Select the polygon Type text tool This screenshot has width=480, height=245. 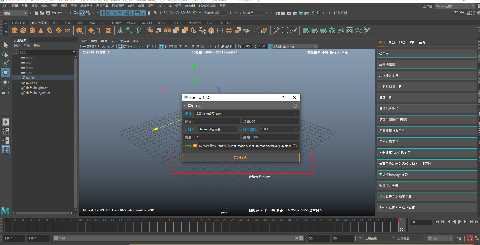pyautogui.click(x=100, y=31)
